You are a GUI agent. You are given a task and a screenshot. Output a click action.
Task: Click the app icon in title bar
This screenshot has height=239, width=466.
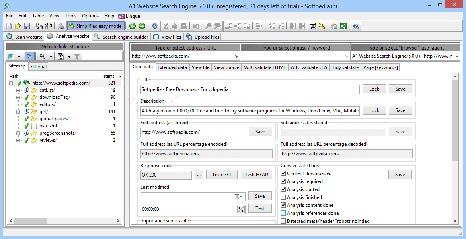[x=8, y=6]
